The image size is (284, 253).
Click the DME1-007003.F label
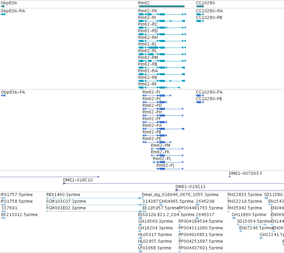point(245,173)
